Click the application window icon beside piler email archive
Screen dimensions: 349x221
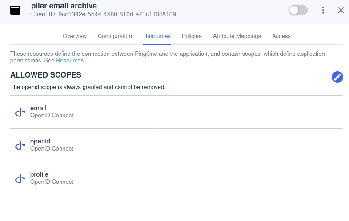(x=15, y=10)
